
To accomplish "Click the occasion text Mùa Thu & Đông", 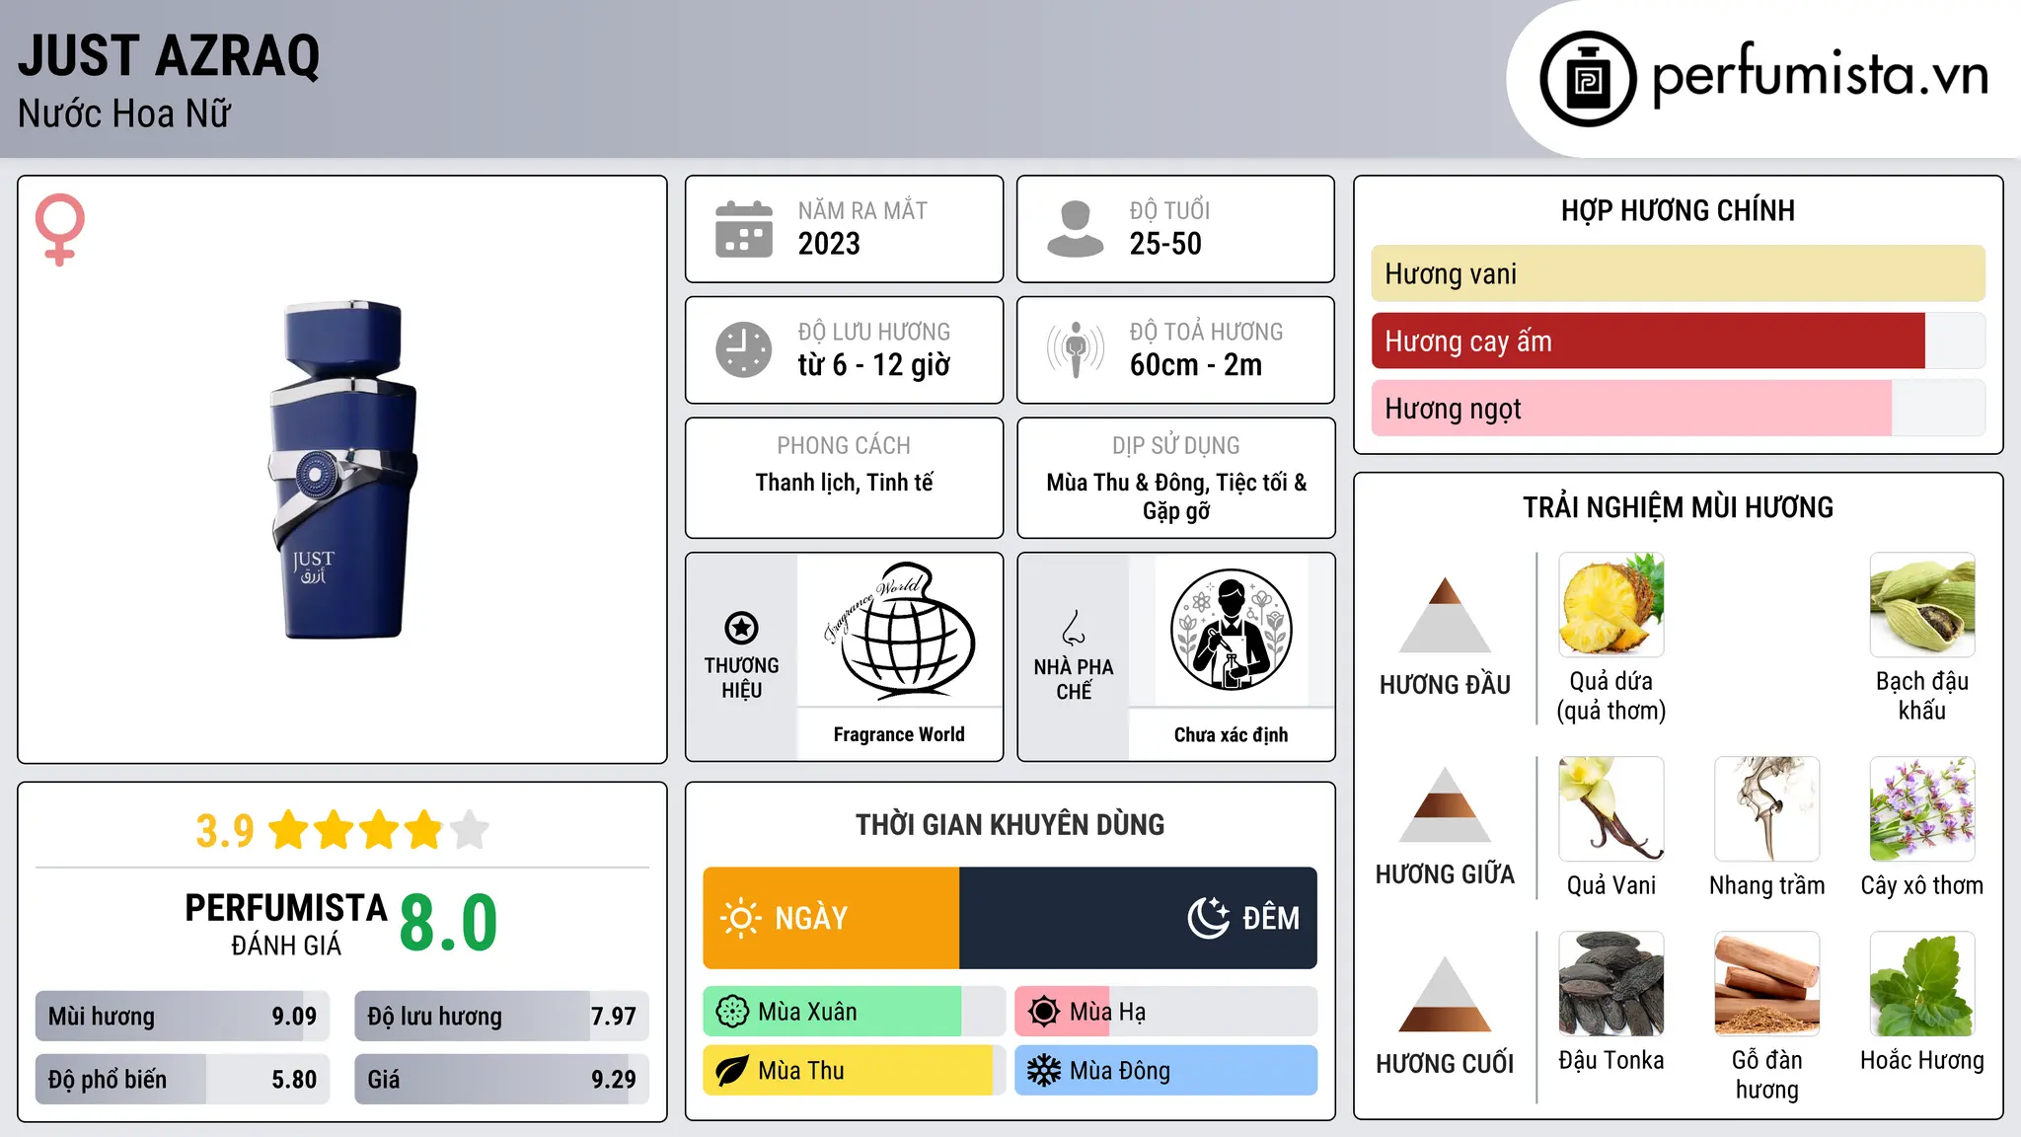I will point(1127,483).
